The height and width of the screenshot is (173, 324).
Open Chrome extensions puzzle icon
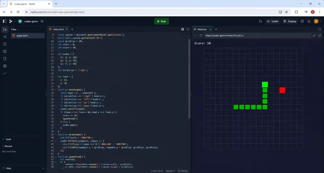click(296, 12)
